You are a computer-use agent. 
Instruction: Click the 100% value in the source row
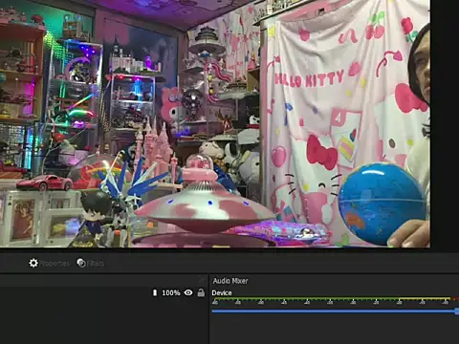(x=171, y=292)
